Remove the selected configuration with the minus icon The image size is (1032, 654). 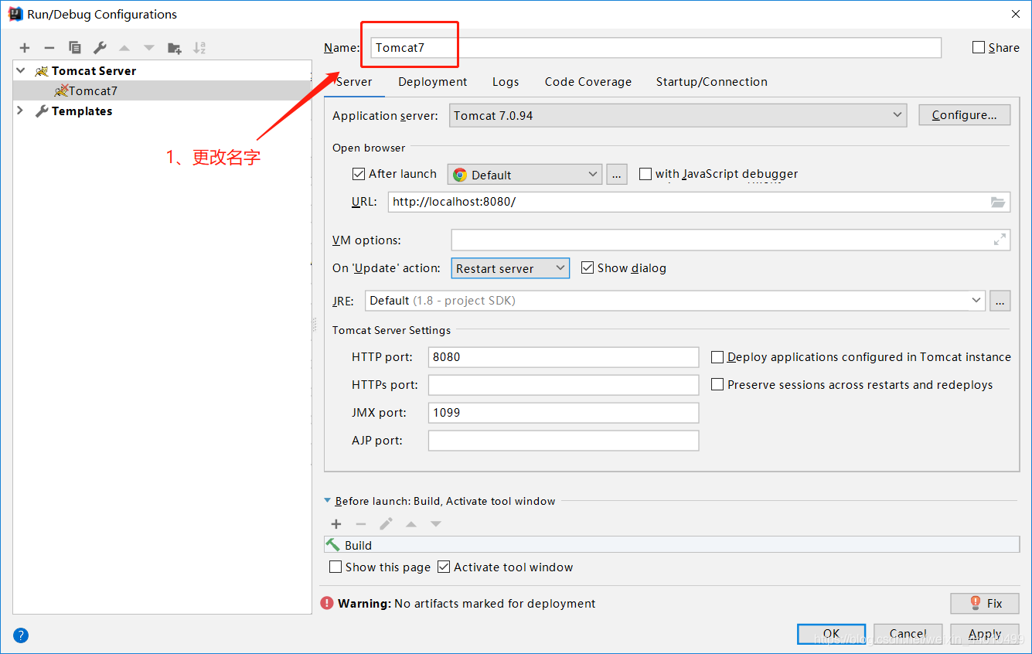pos(49,48)
